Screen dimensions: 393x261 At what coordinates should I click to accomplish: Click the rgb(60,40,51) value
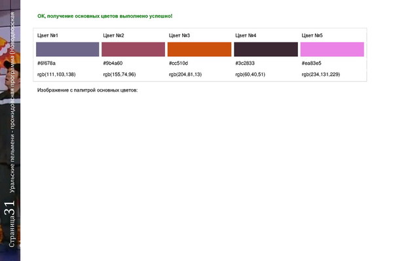[250, 75]
